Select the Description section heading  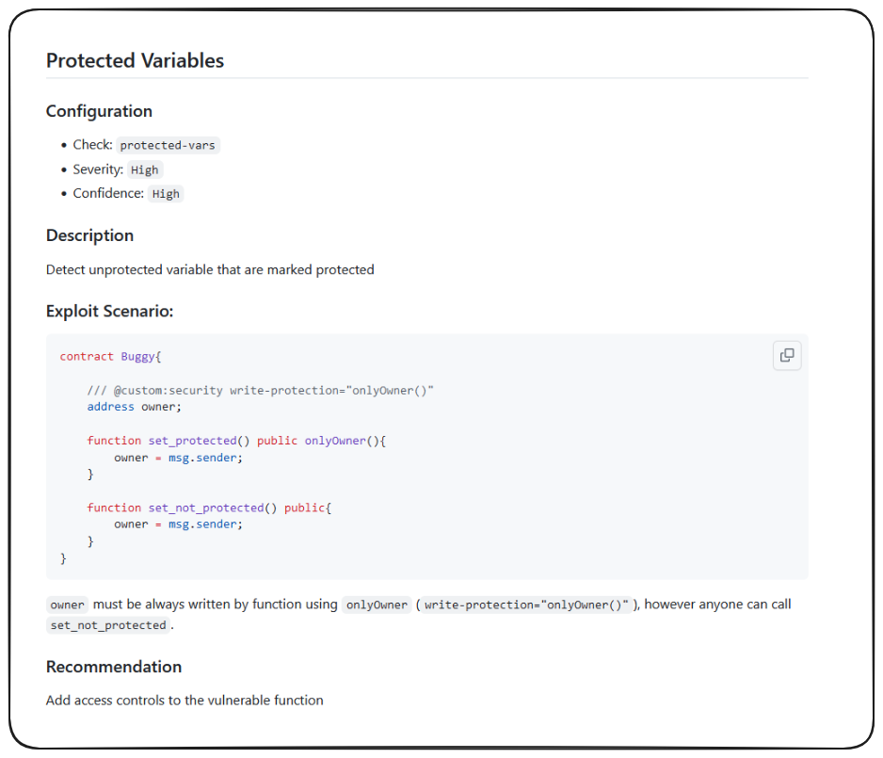click(x=89, y=235)
